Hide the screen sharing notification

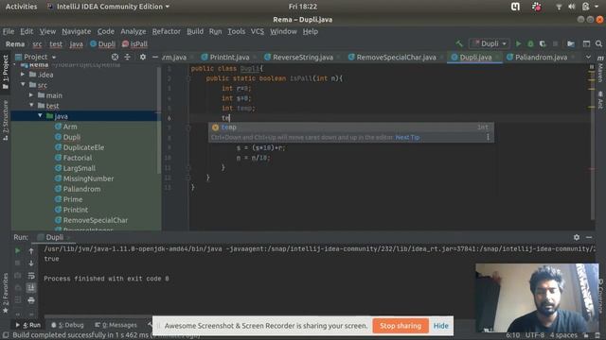point(441,326)
